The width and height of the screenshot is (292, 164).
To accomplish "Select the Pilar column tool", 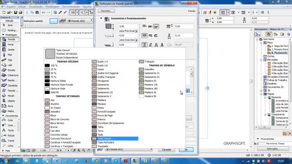I will click(x=10, y=55).
